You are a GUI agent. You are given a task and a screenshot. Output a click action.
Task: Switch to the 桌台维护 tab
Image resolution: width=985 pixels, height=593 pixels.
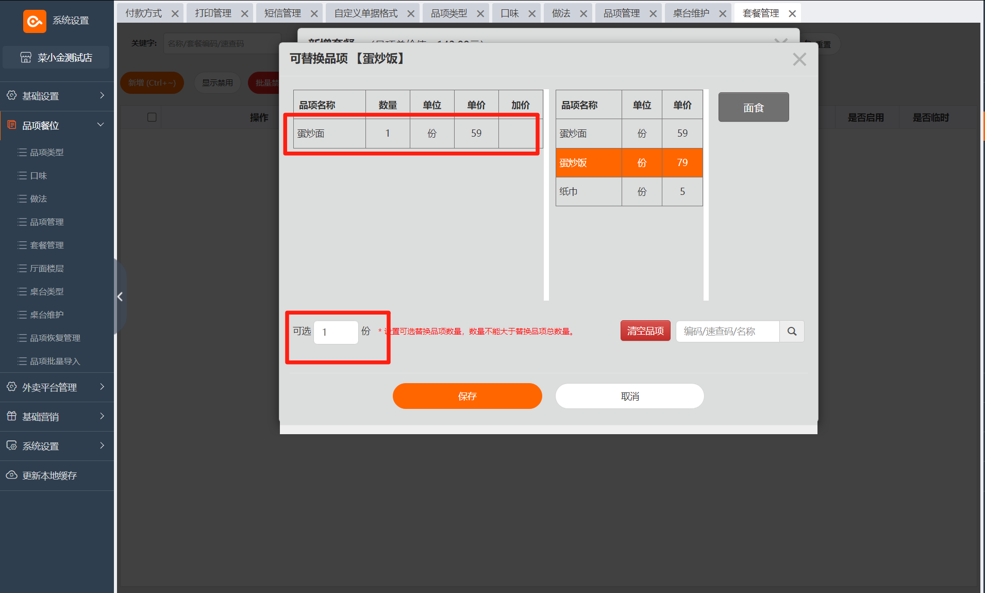click(691, 13)
